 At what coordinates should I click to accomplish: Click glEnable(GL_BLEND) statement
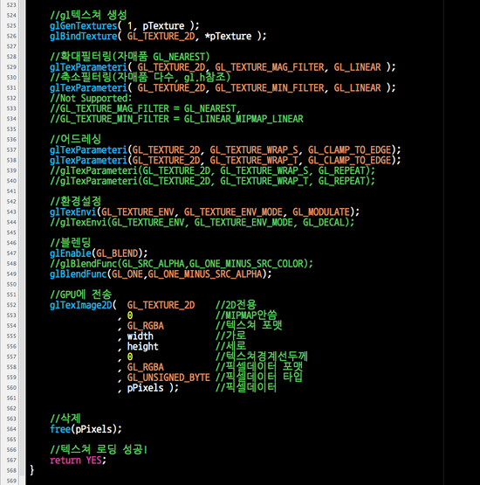click(99, 253)
